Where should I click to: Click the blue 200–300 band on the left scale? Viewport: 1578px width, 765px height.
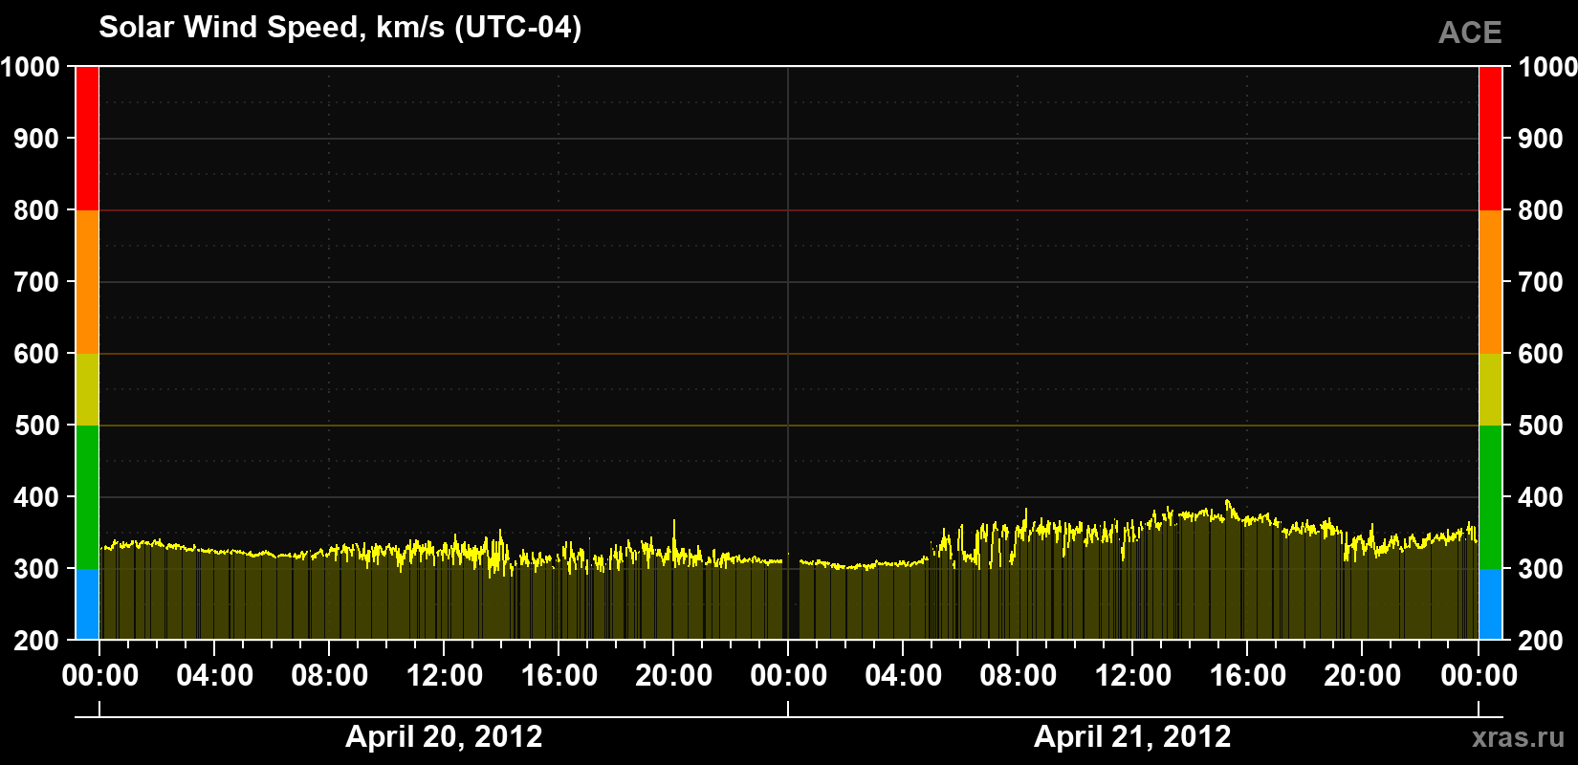(87, 604)
